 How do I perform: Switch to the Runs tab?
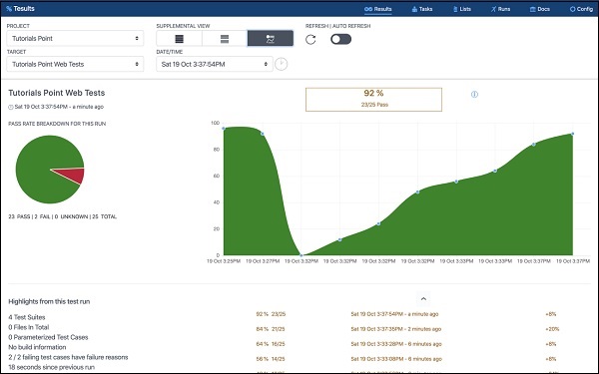[500, 9]
